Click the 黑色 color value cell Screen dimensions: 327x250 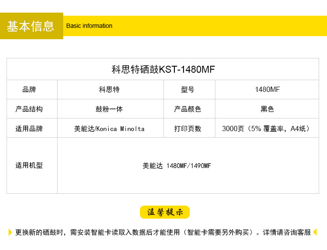(x=267, y=109)
